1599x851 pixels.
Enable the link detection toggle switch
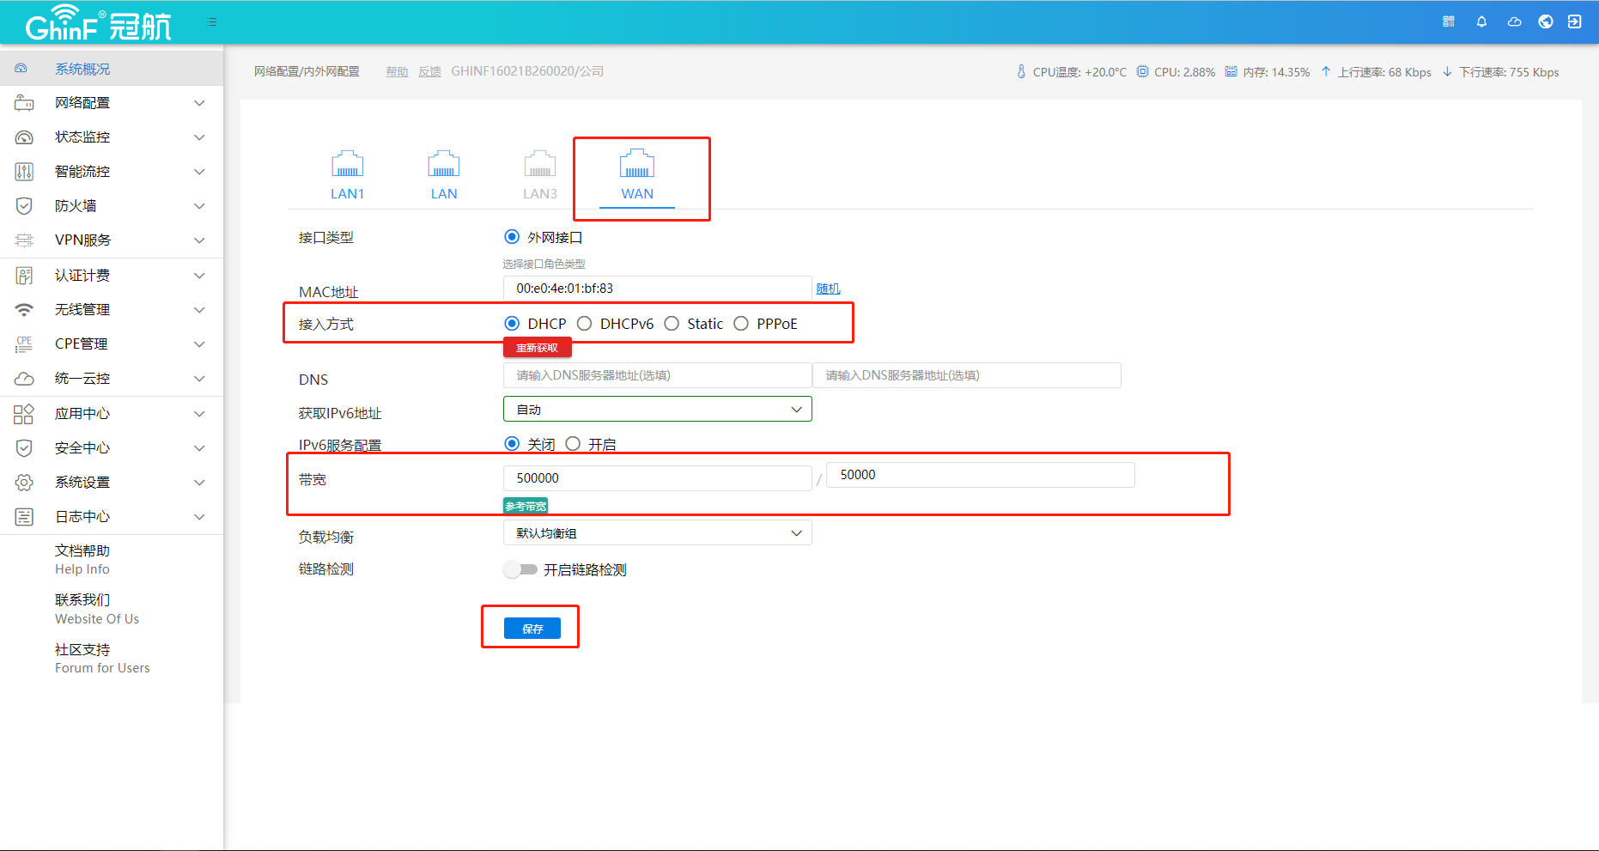[520, 569]
